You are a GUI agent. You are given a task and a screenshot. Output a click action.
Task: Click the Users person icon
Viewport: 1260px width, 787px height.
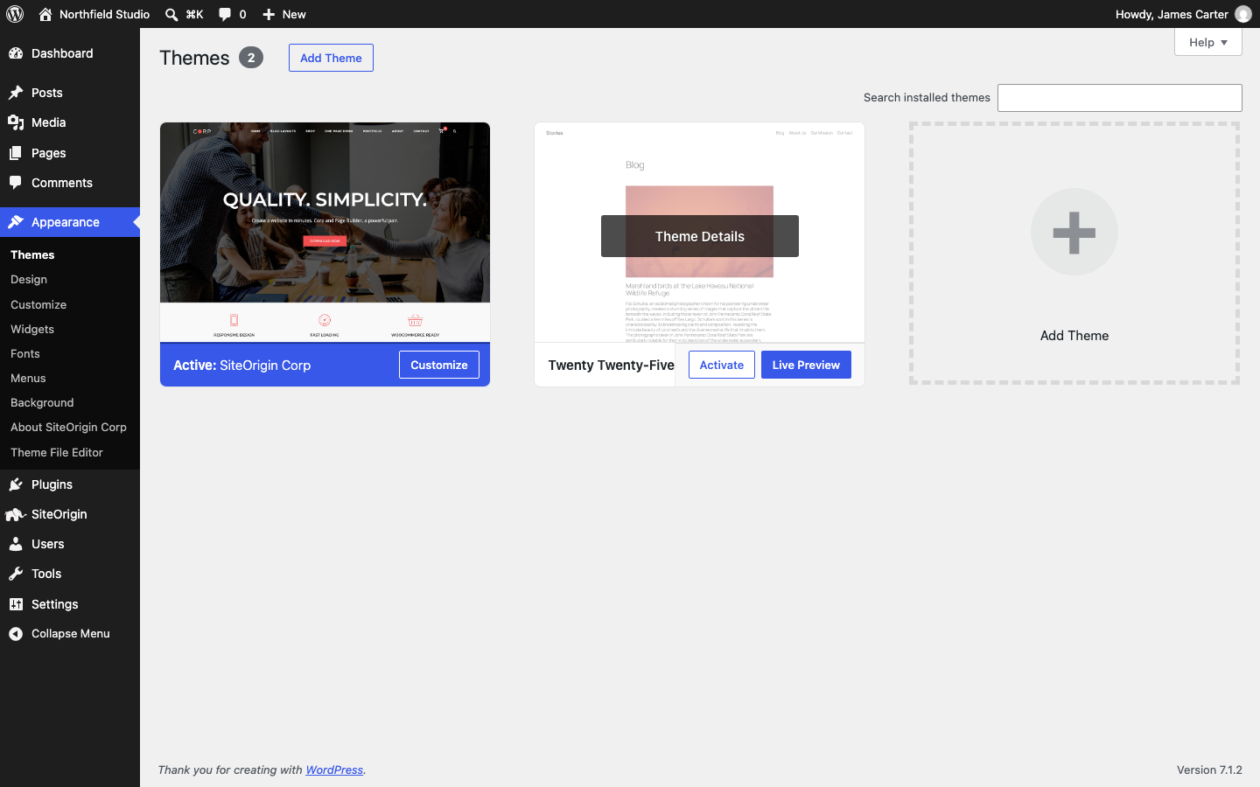pyautogui.click(x=16, y=544)
